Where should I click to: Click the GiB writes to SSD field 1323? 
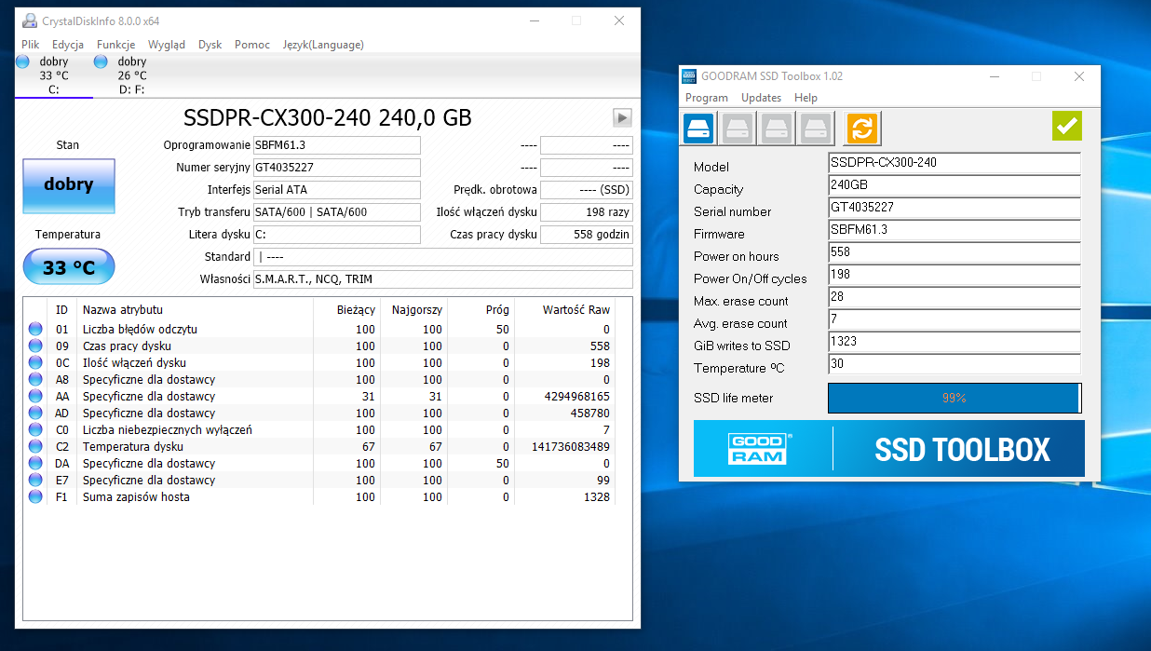(955, 342)
